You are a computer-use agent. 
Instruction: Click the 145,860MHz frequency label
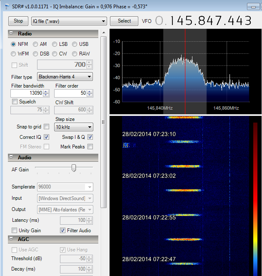tap(226, 108)
